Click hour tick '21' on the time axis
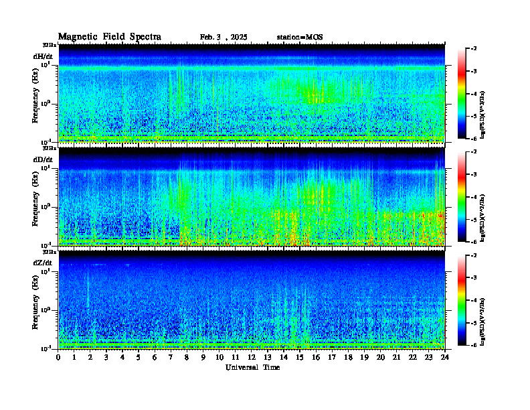The width and height of the screenshot is (530, 410). click(396, 358)
